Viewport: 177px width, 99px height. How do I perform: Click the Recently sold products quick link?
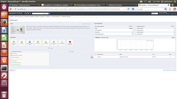click(14, 43)
